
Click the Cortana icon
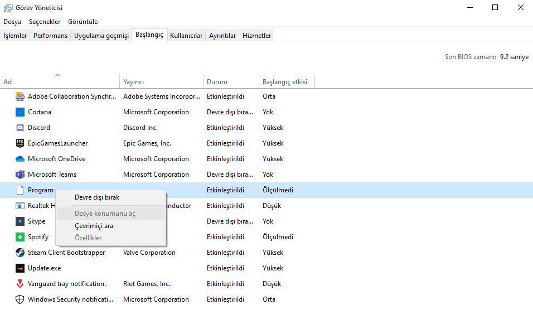point(20,112)
